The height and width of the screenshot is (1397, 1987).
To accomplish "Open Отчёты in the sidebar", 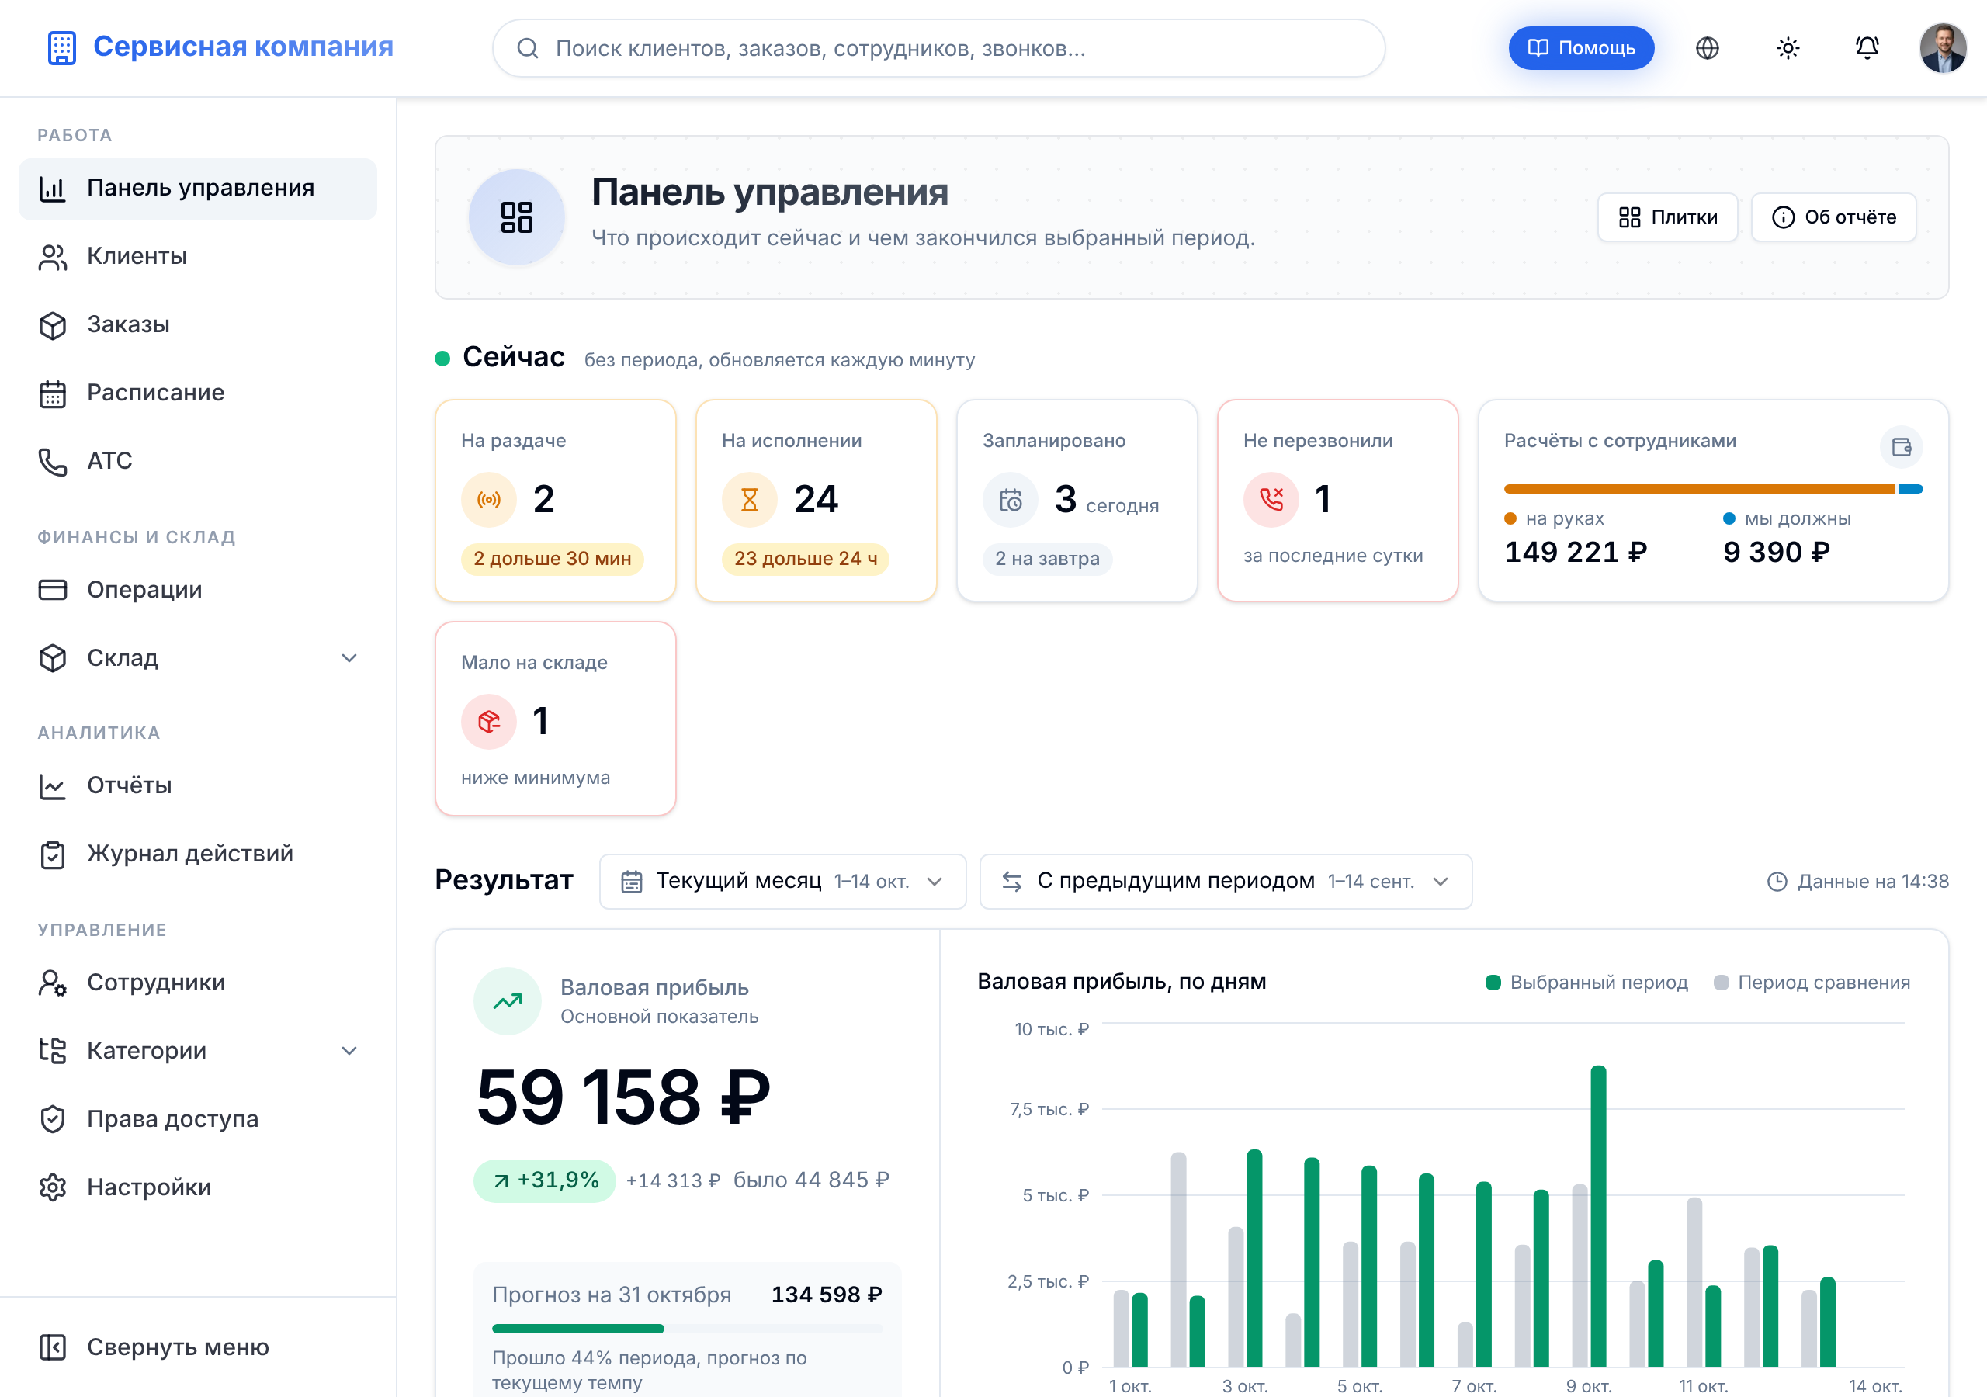I will pos(197,785).
